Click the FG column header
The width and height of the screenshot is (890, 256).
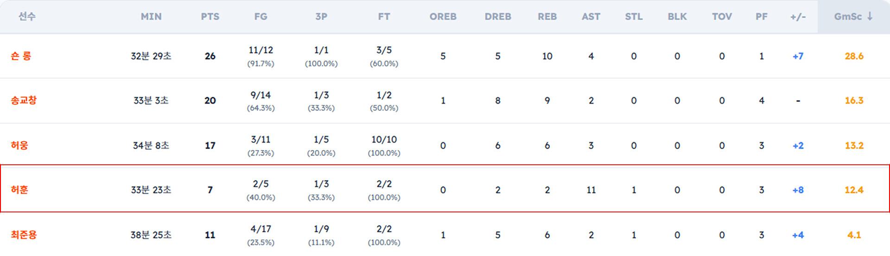click(261, 17)
